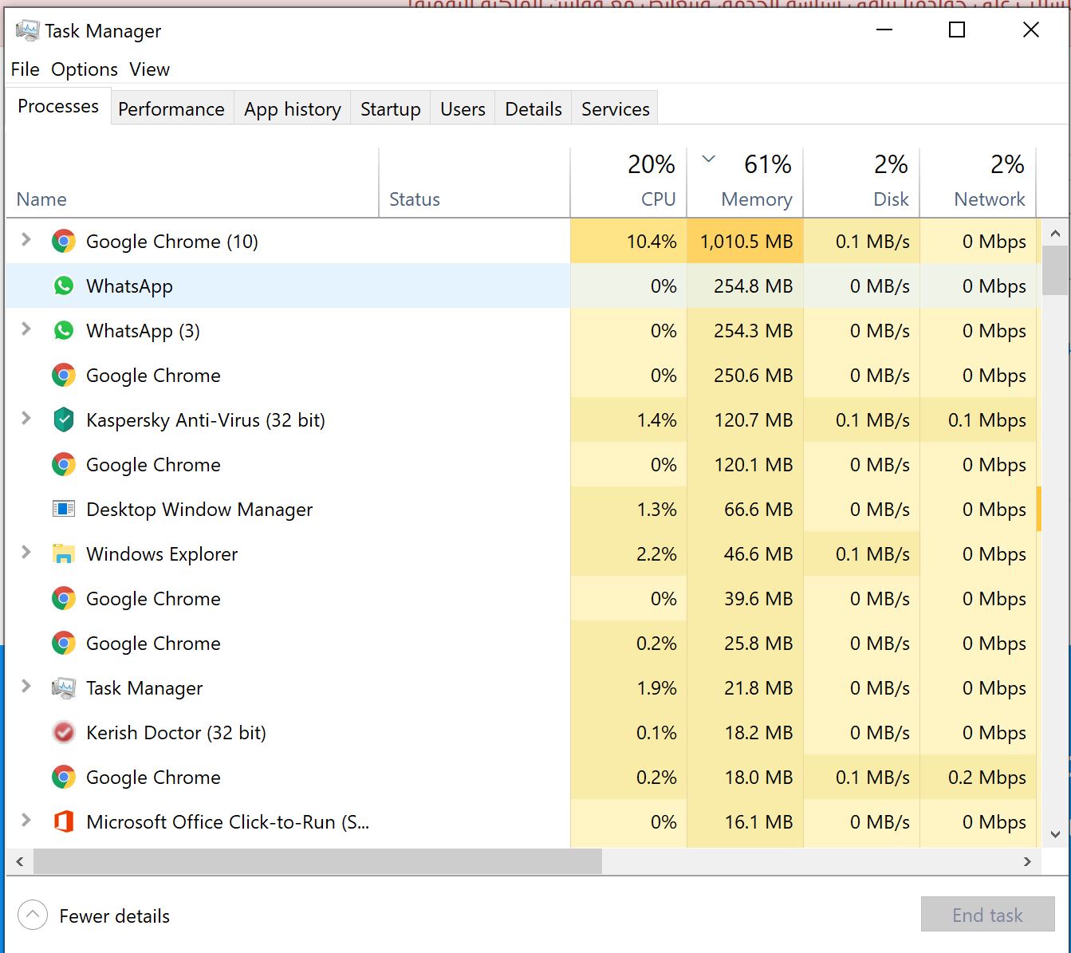Switch to the Performance tab
This screenshot has height=953, width=1071.
[171, 109]
